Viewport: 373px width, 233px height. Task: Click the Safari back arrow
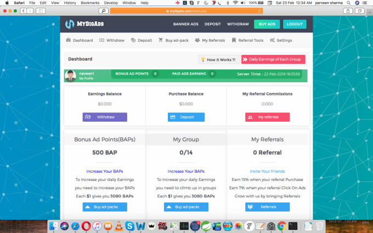point(23,11)
